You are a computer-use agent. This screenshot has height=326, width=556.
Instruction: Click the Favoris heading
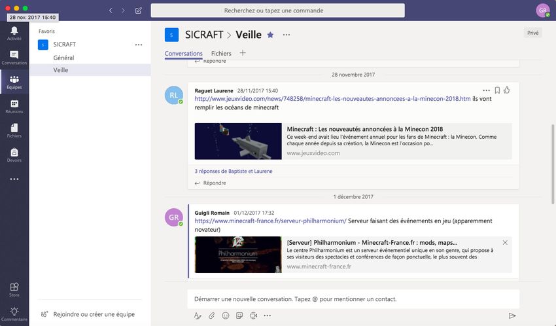pos(47,31)
